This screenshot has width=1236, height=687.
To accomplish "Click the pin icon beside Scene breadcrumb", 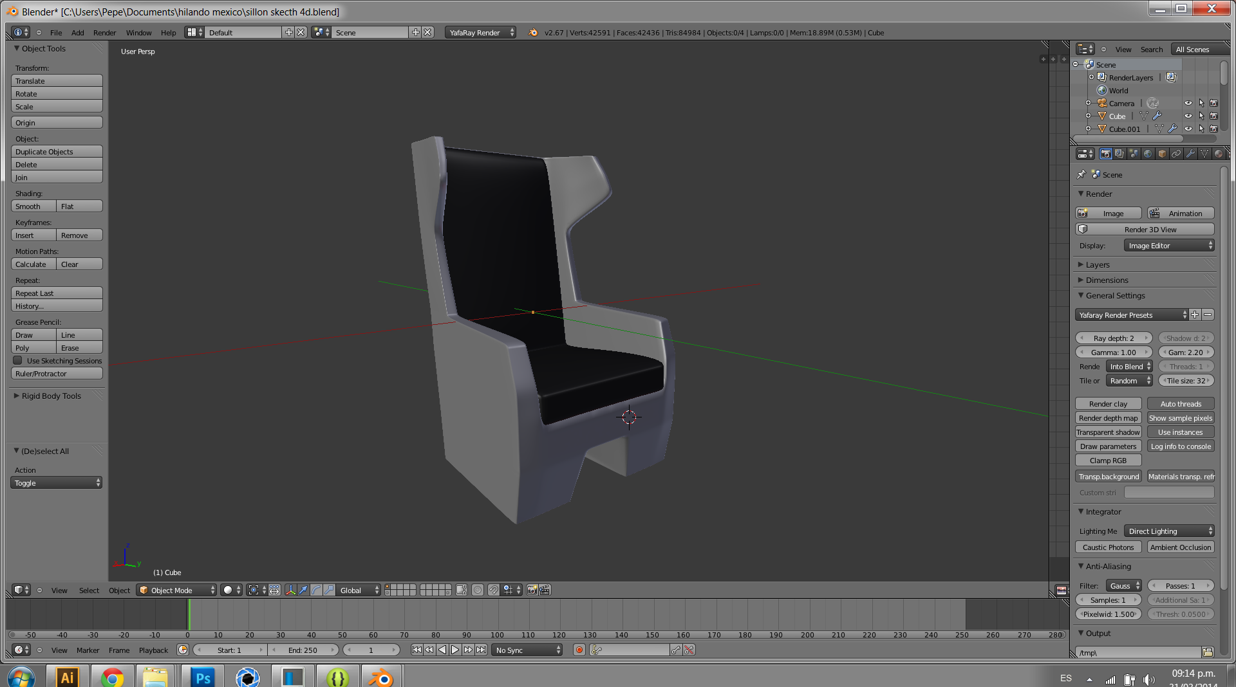I will pyautogui.click(x=1081, y=174).
